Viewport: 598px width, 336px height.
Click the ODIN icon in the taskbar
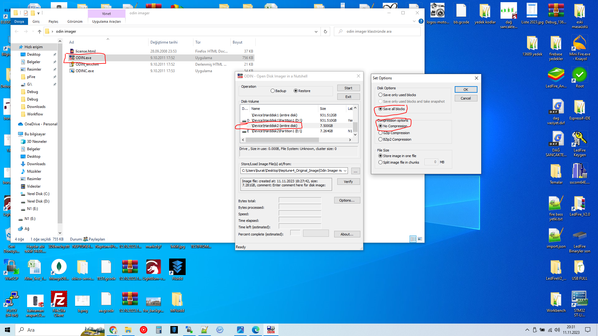point(271,330)
